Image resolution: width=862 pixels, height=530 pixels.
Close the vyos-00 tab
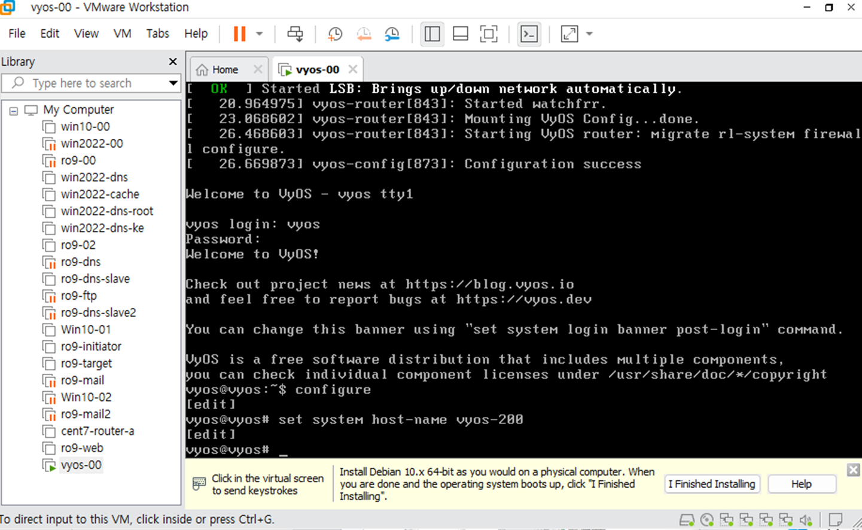(x=353, y=69)
